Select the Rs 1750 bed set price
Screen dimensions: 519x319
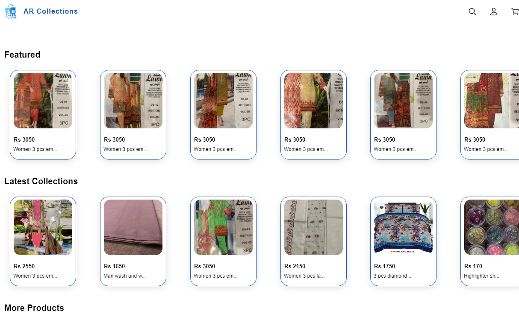tap(385, 266)
